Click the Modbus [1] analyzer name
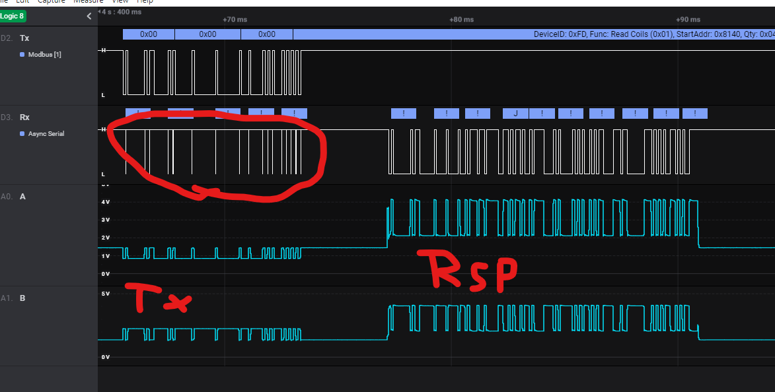Screen dimensions: 775x392 point(44,55)
